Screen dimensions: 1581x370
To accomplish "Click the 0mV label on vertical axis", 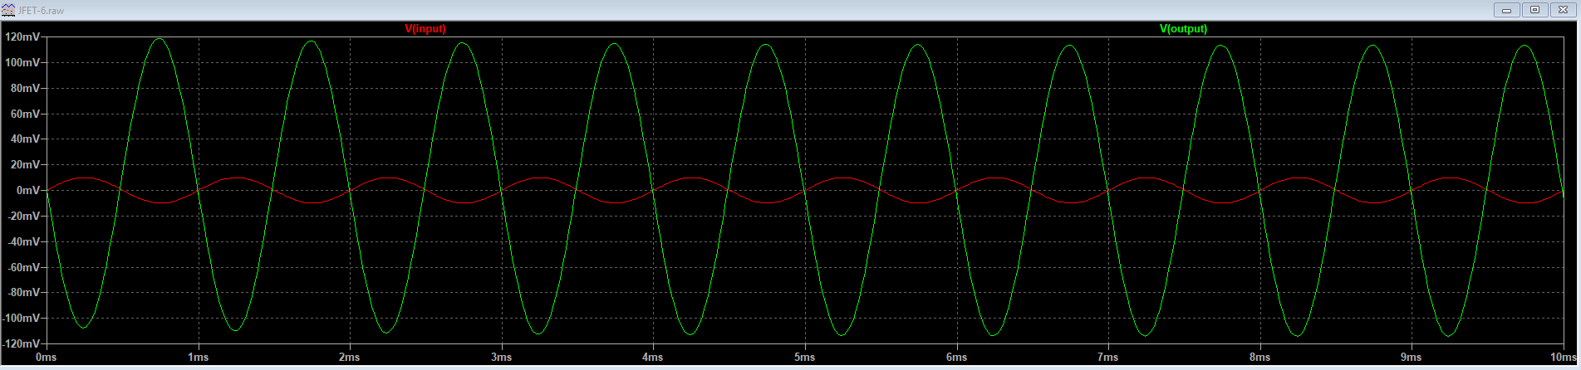I will (27, 191).
